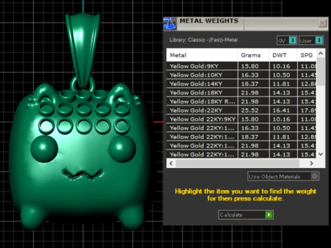Screen dimensions: 331x248
Task: Toggle the User library switch
Action: [x=311, y=41]
